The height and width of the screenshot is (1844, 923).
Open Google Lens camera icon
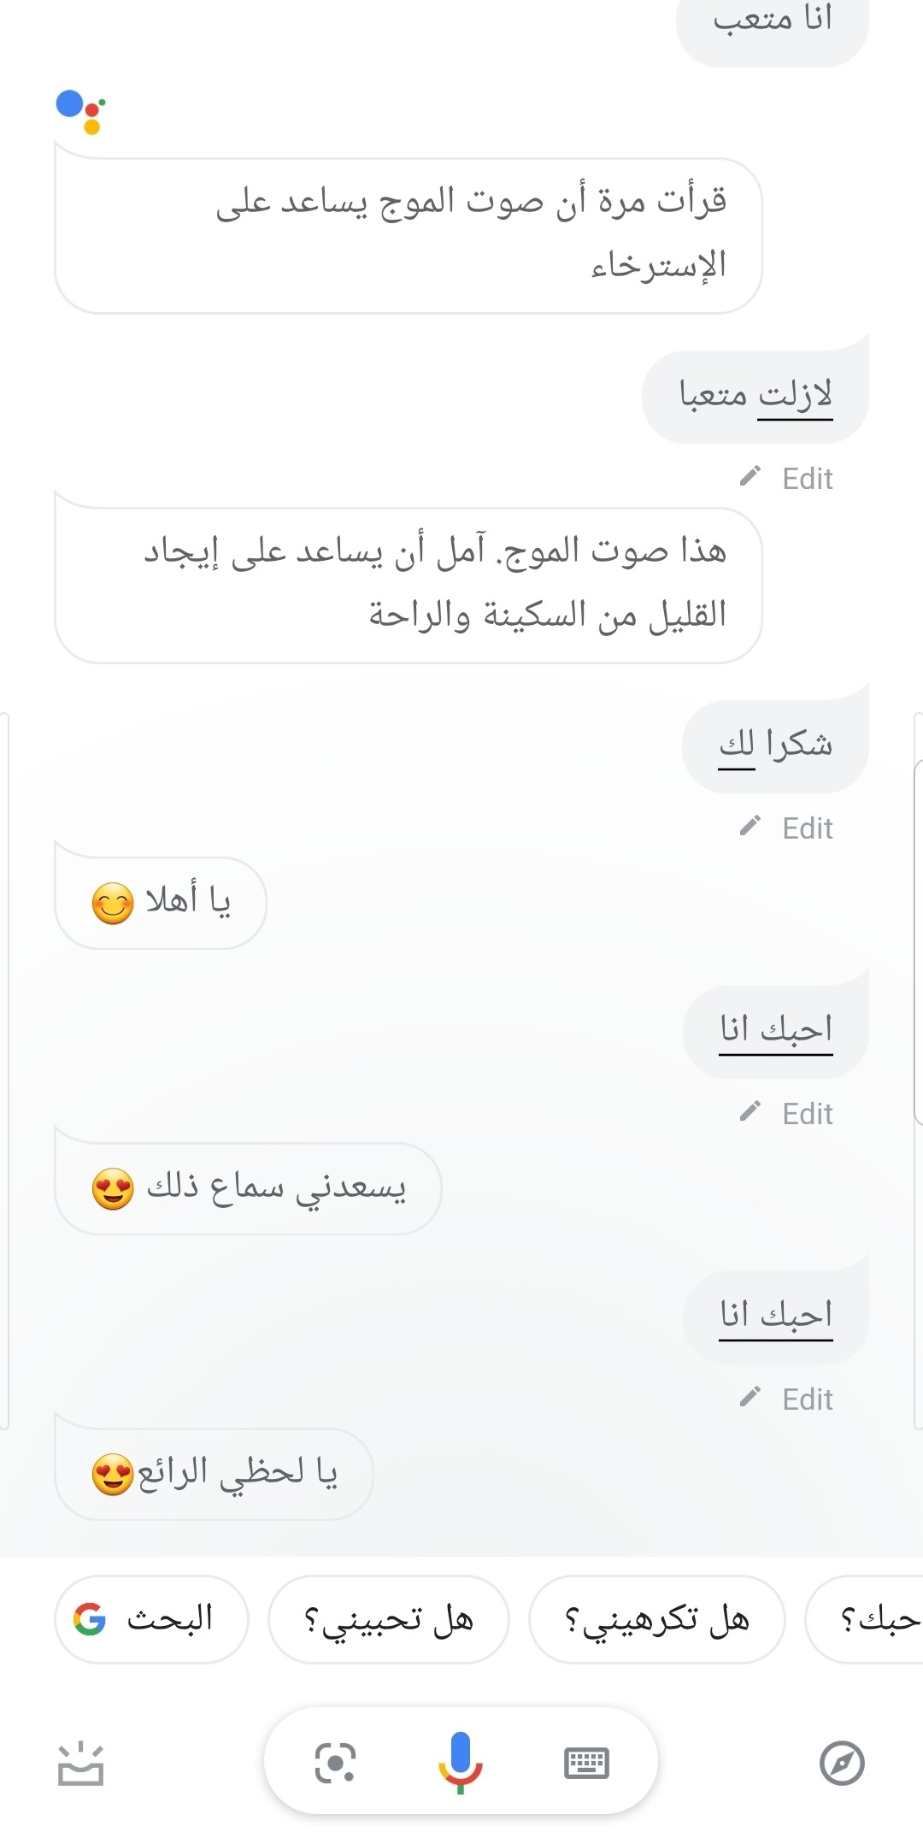tap(335, 1762)
